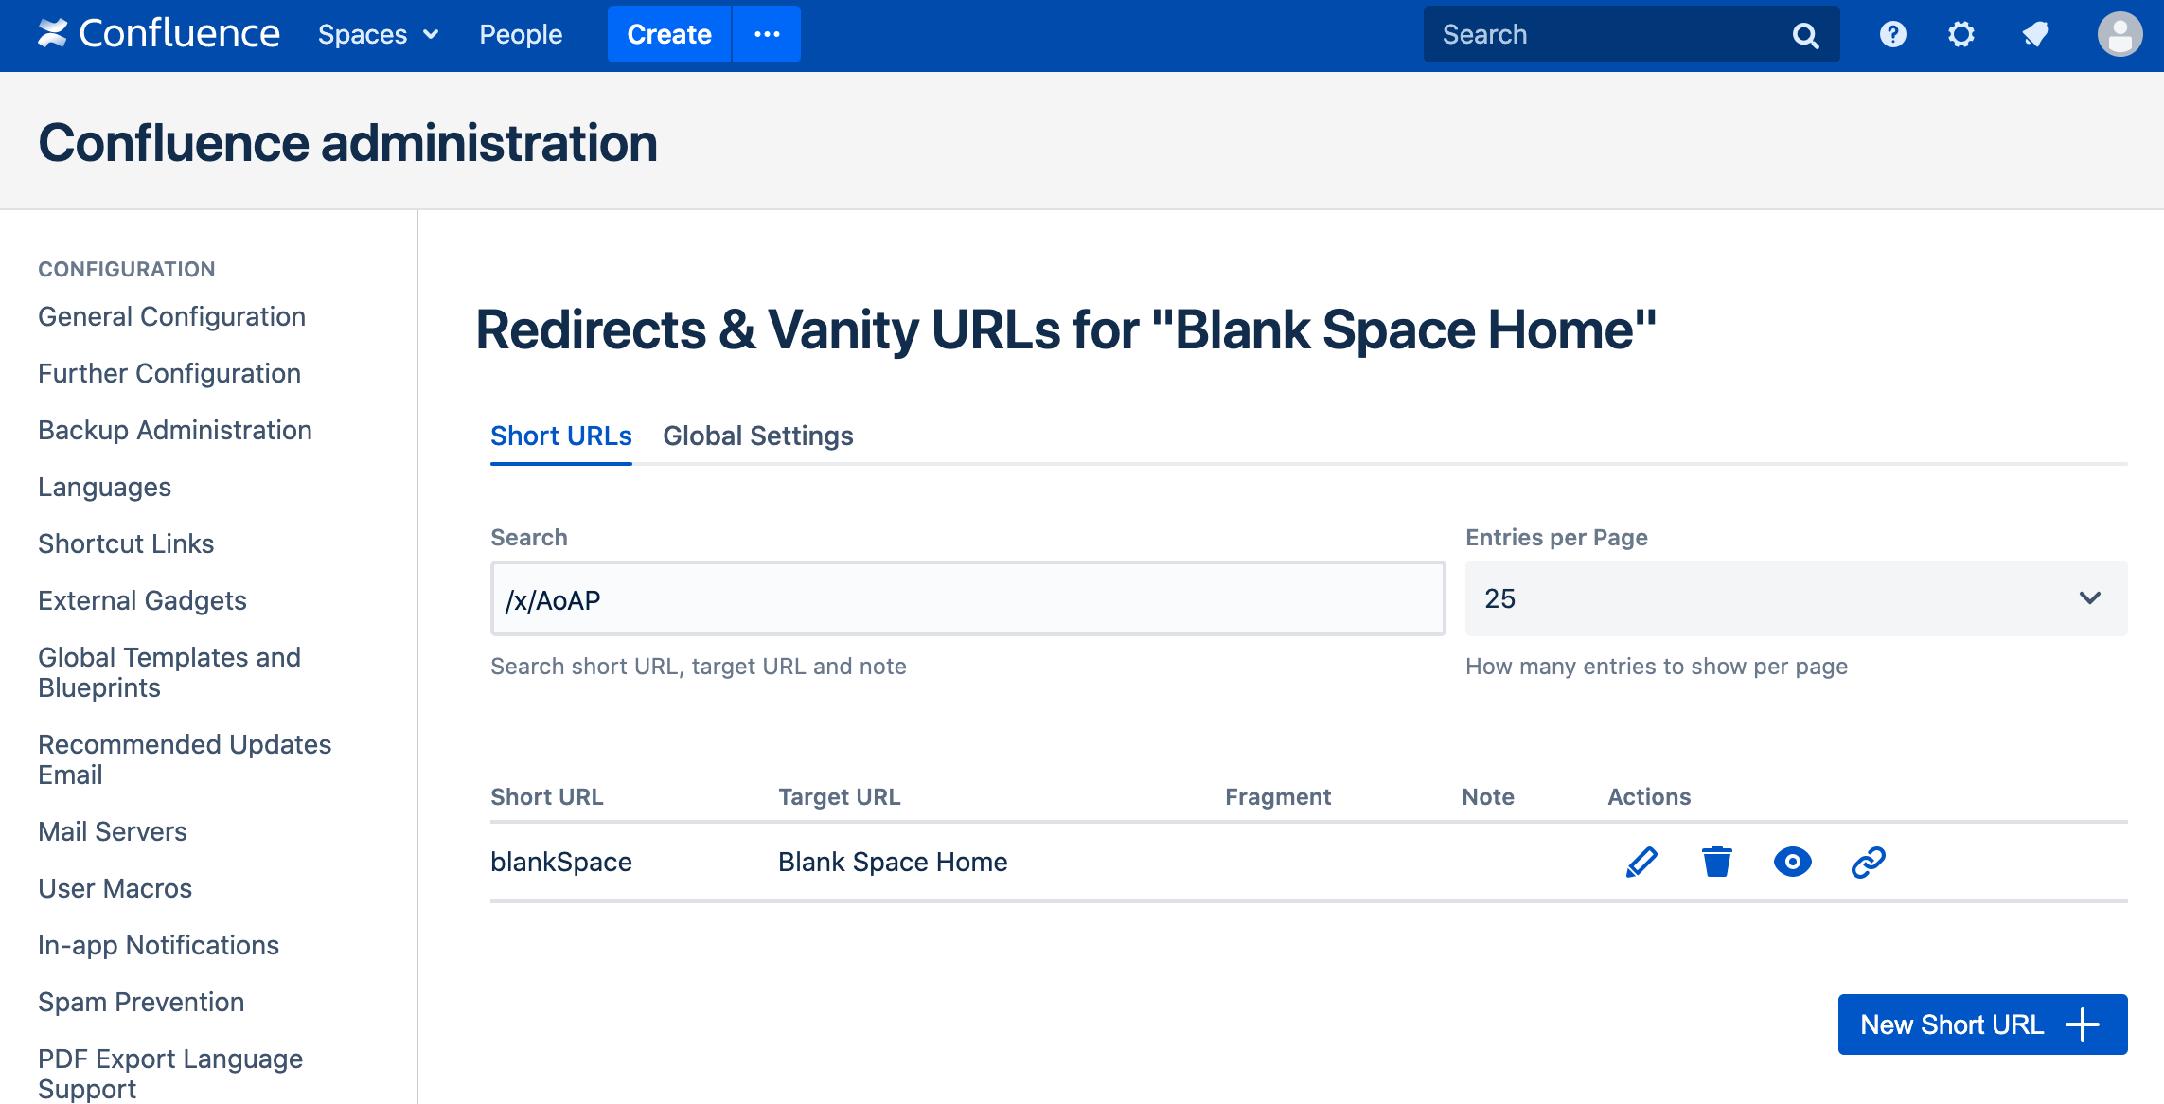Open the user profile avatar menu
Screen dimensions: 2164x1104
click(x=2120, y=35)
